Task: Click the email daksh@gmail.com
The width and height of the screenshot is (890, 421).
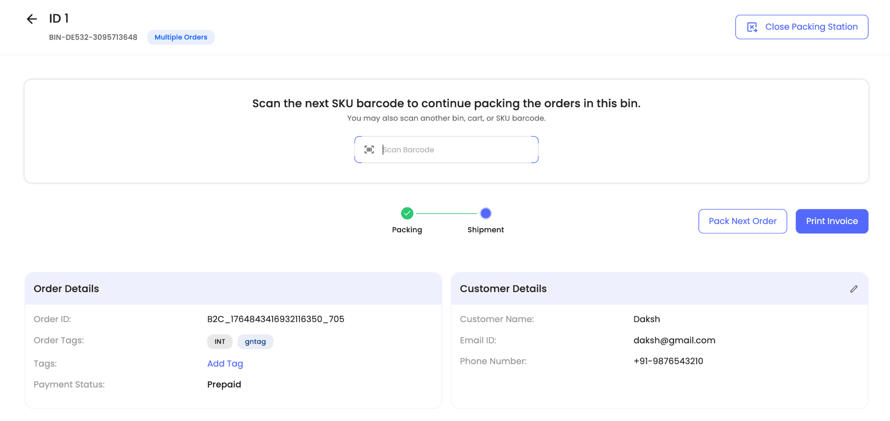Action: (x=674, y=340)
